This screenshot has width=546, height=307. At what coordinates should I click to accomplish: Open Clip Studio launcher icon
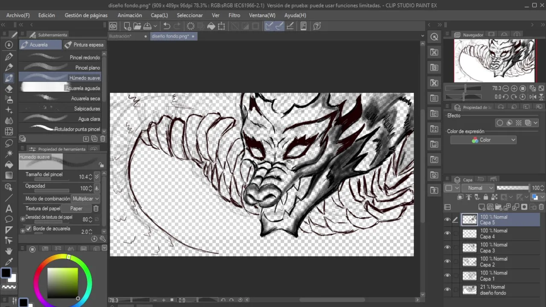(x=113, y=26)
